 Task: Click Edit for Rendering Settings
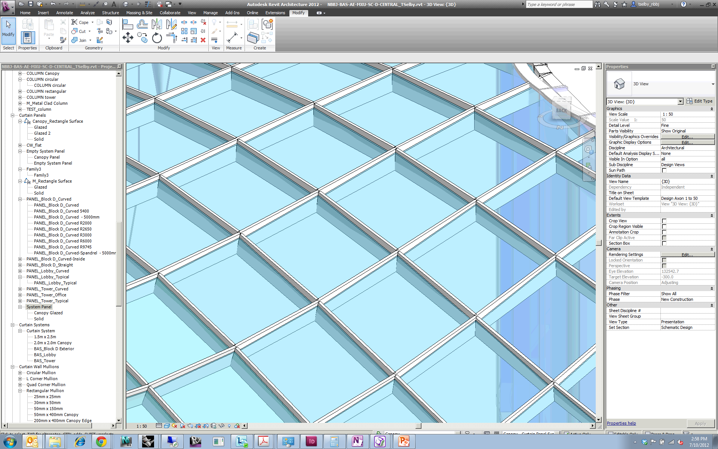687,255
